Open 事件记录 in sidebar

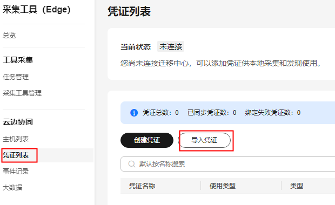[x=16, y=172]
